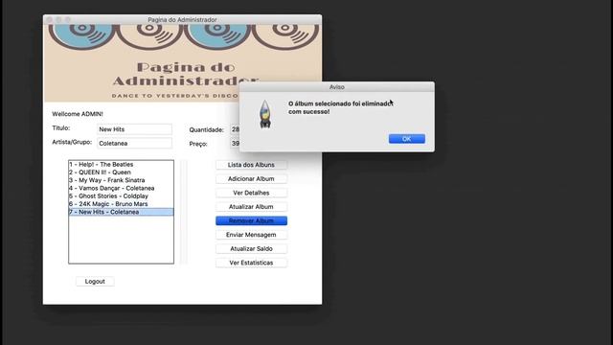Click the rocket icon in the Aviso dialog
Image resolution: width=613 pixels, height=345 pixels.
coord(265,114)
